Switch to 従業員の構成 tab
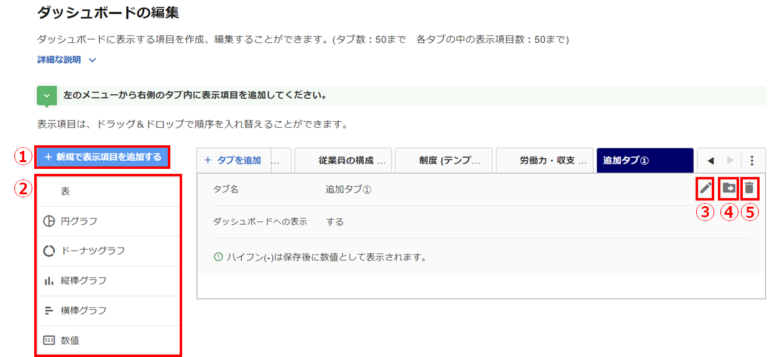777x357 pixels. [x=343, y=161]
